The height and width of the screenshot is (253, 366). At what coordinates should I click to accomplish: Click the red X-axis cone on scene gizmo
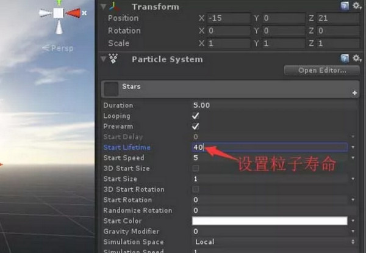pos(73,13)
